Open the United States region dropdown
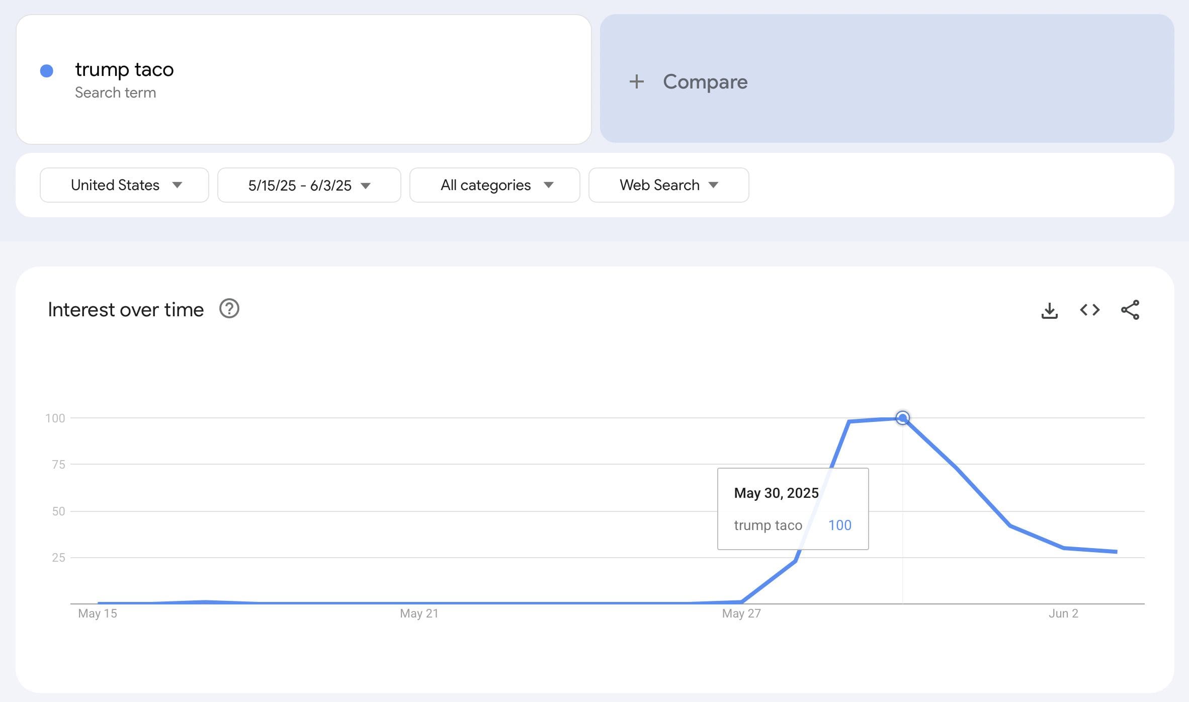Image resolution: width=1189 pixels, height=702 pixels. click(124, 185)
